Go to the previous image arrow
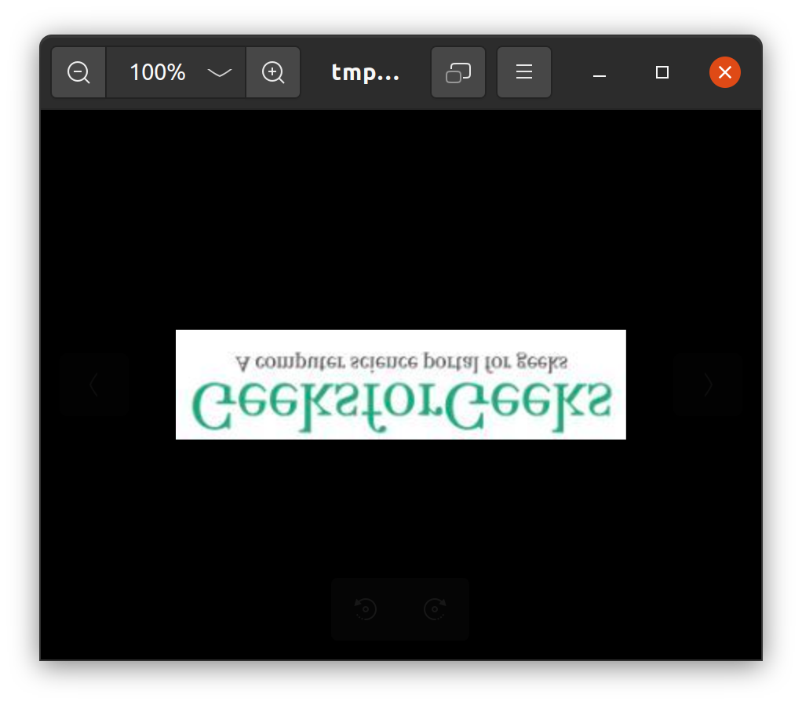This screenshot has width=802, height=705. tap(93, 385)
